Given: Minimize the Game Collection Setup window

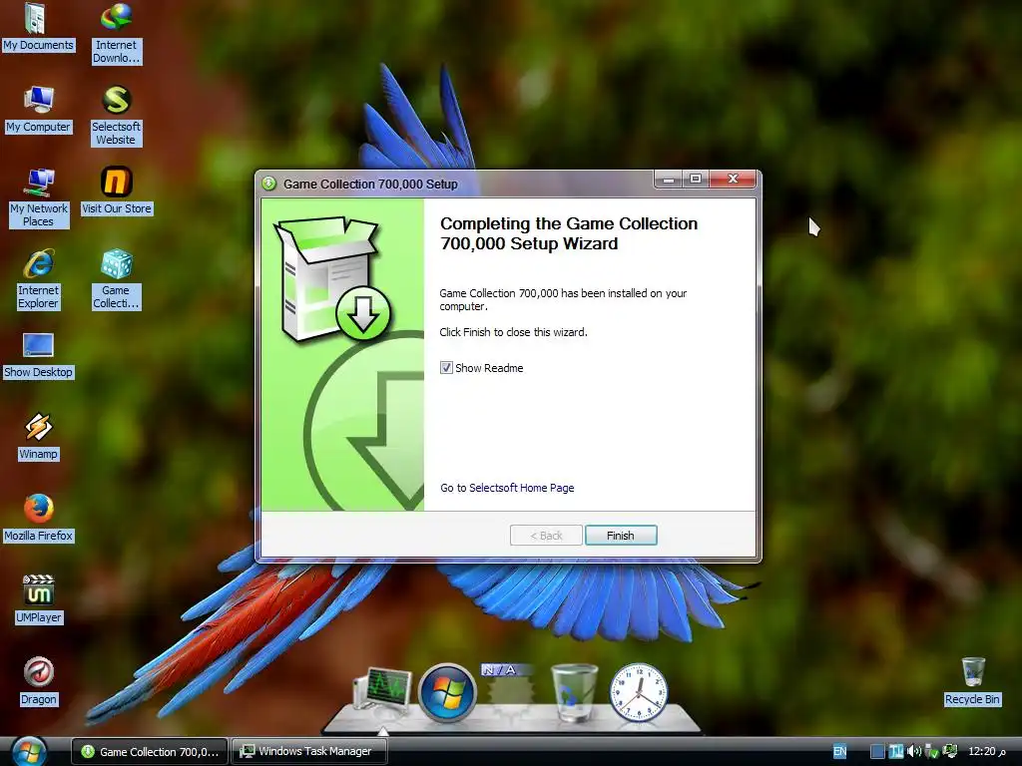Looking at the screenshot, I should (668, 180).
